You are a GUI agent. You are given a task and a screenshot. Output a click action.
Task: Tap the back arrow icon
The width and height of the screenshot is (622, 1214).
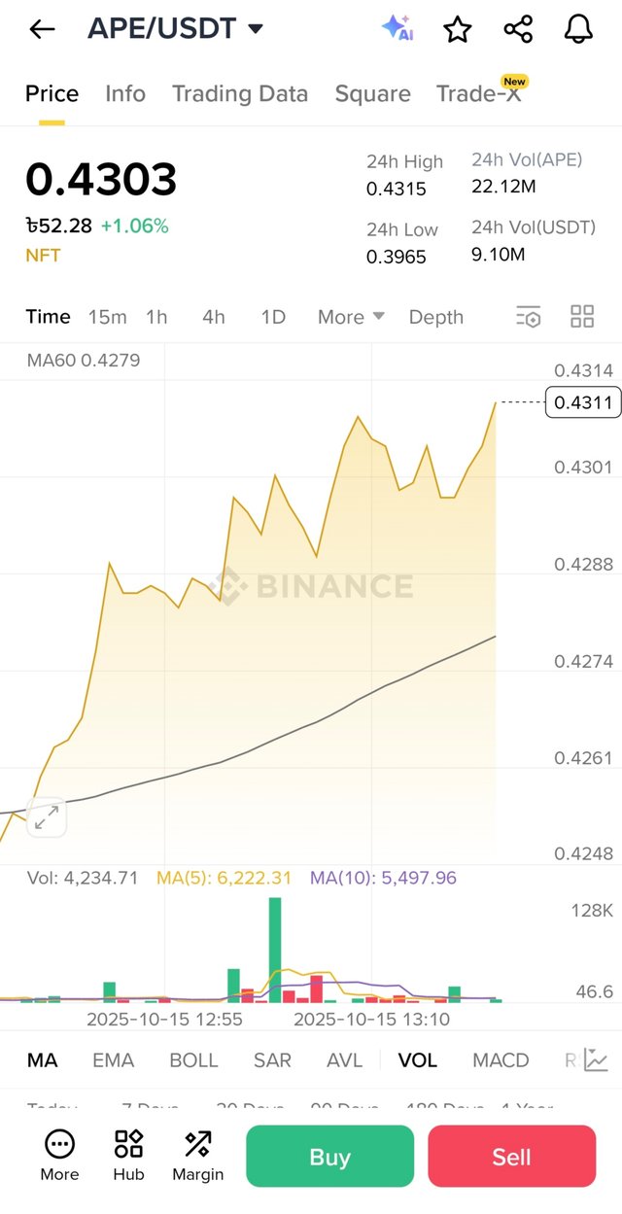(42, 29)
